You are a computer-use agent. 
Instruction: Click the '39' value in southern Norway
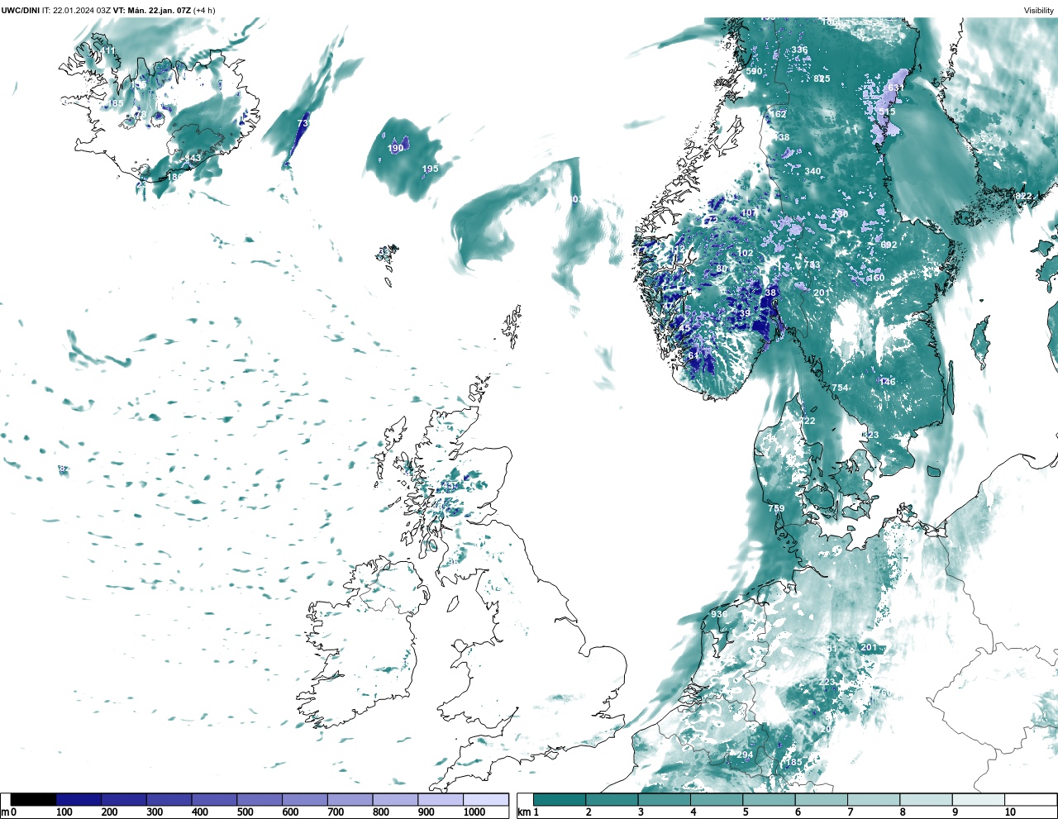click(x=745, y=313)
